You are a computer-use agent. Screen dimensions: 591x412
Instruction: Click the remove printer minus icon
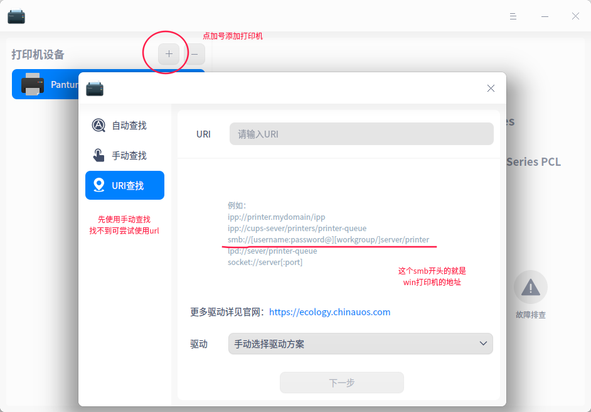[x=194, y=54]
